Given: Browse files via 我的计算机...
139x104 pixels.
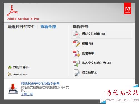Looking at the screenshot, I should 22,67.
